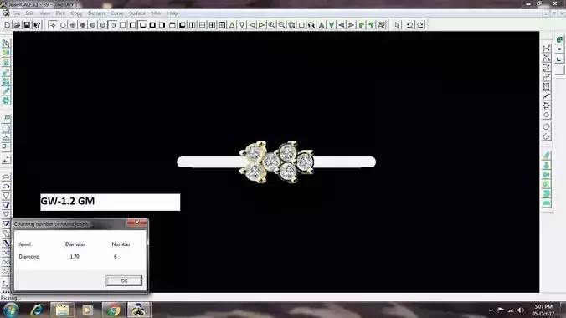Click the Diamond entry in the jewel table
566x318 pixels.
tap(28, 257)
